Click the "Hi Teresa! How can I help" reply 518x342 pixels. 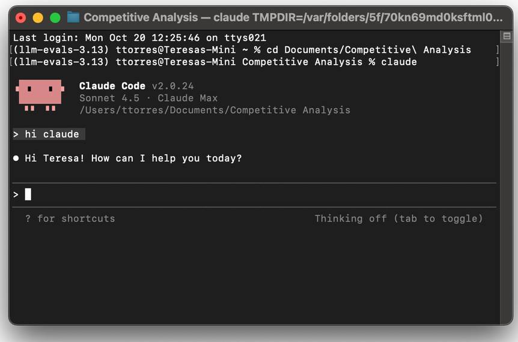click(x=133, y=158)
